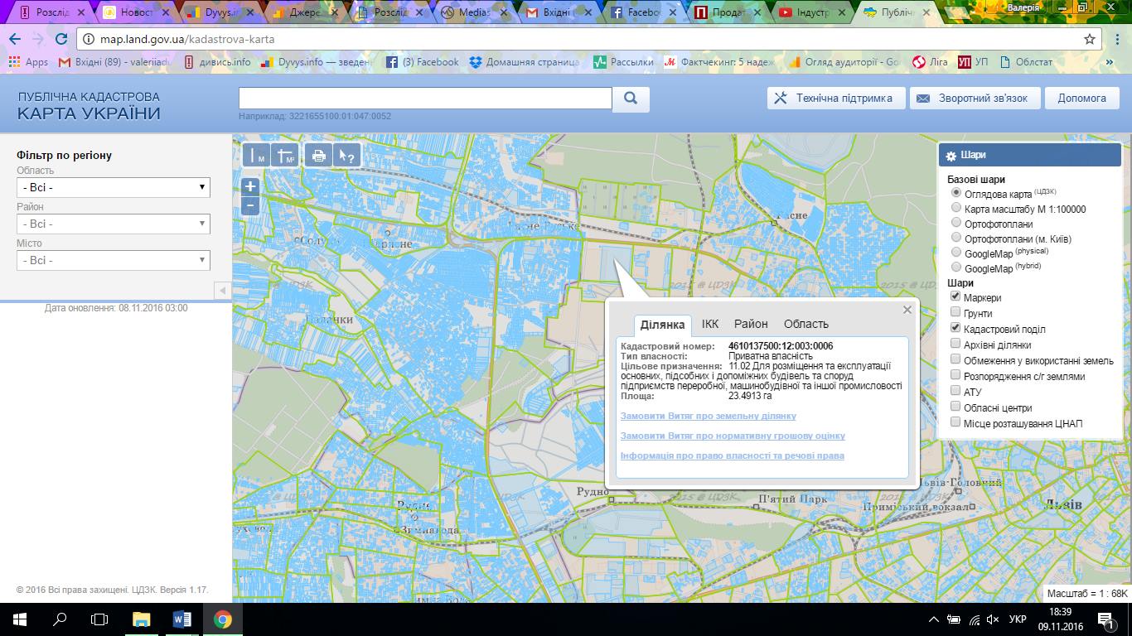Open the Місто dropdown

(114, 260)
